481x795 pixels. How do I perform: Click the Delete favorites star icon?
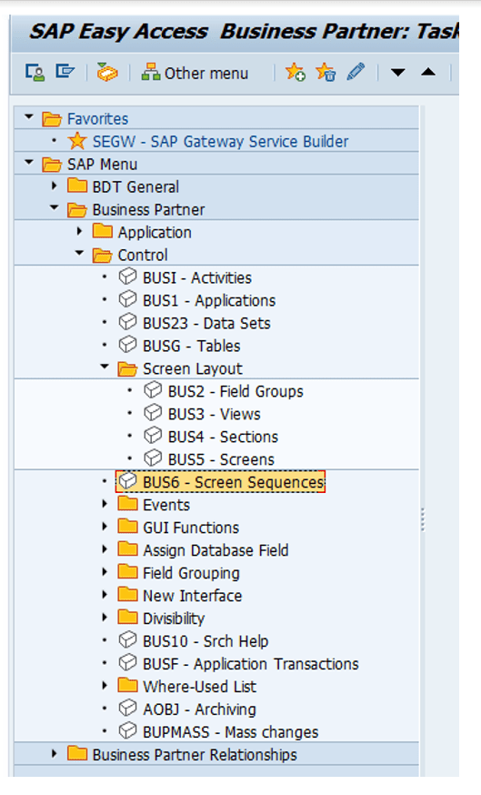pos(326,73)
